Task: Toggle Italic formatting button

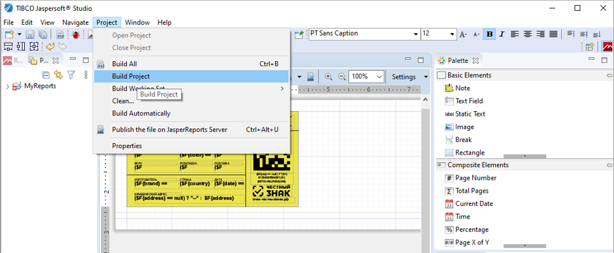Action: pos(502,34)
